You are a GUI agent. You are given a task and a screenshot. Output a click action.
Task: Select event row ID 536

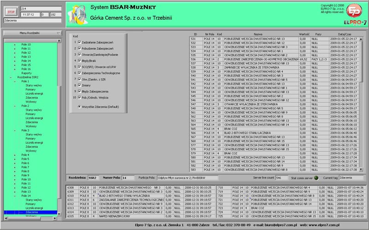pos(274,59)
